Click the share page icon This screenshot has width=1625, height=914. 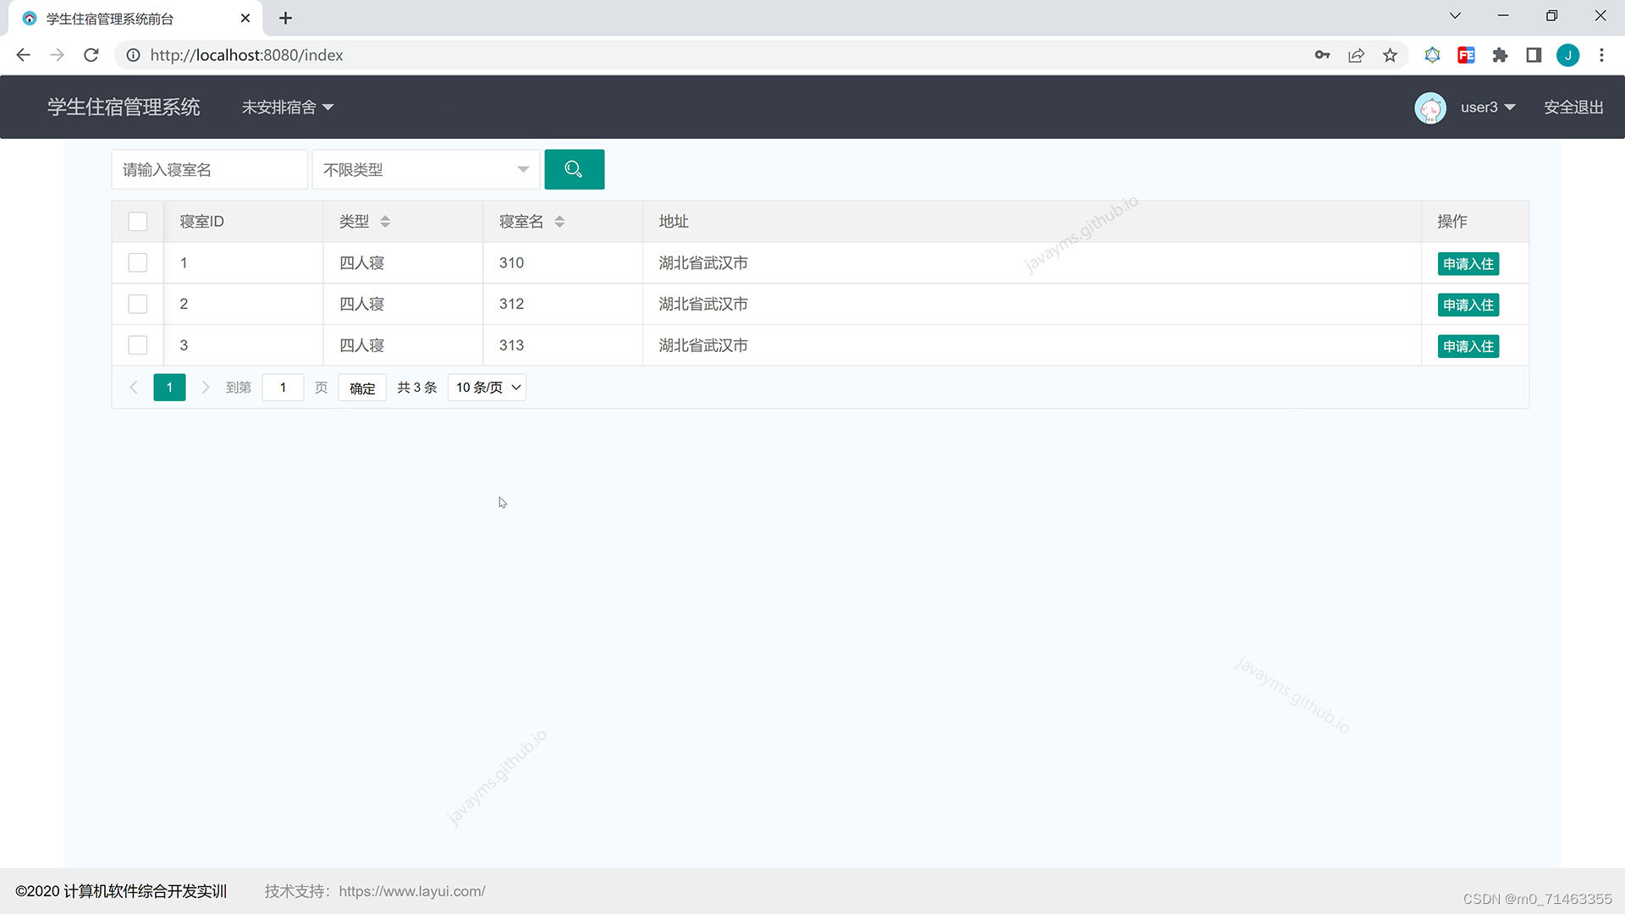tap(1356, 55)
